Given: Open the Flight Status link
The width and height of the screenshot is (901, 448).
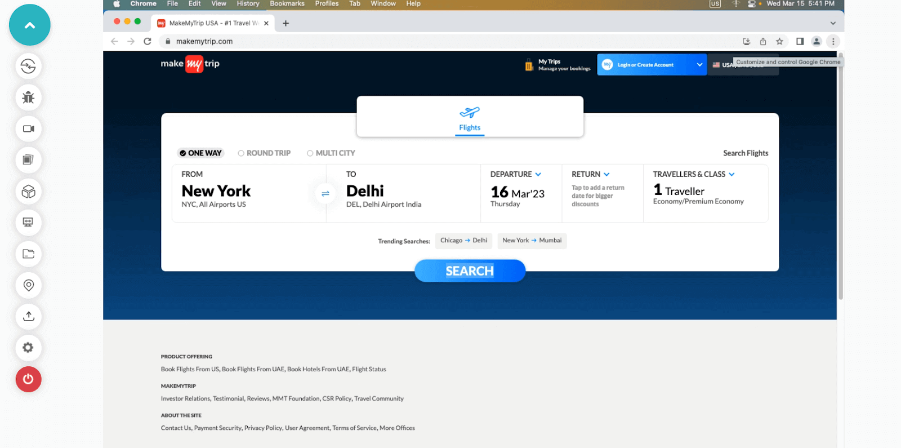Looking at the screenshot, I should [369, 369].
